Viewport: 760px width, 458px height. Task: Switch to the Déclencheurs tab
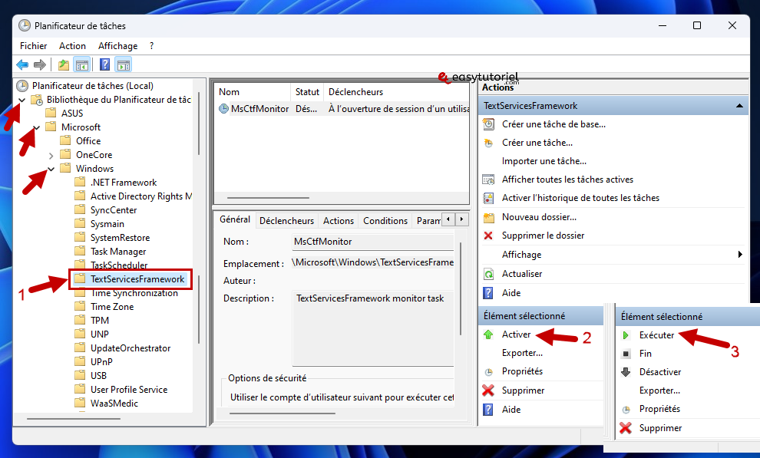[286, 221]
